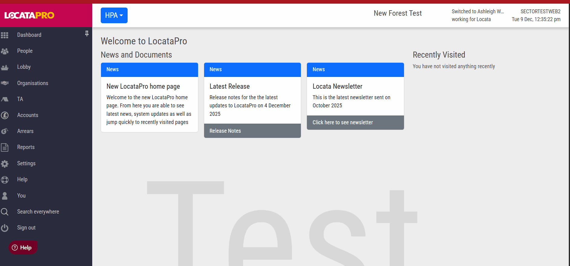Viewport: 570px width, 266px height.
Task: Select the Help menu item in sidebar
Action: coord(22,179)
